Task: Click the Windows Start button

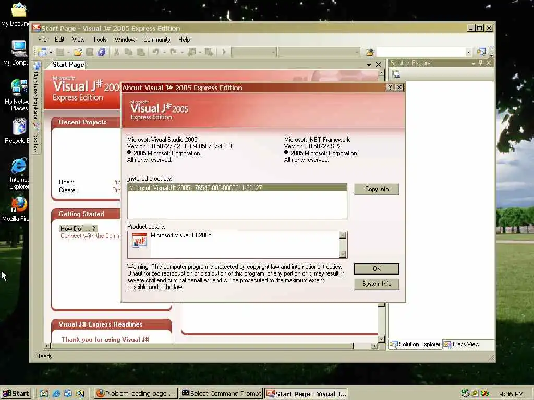Action: point(16,394)
